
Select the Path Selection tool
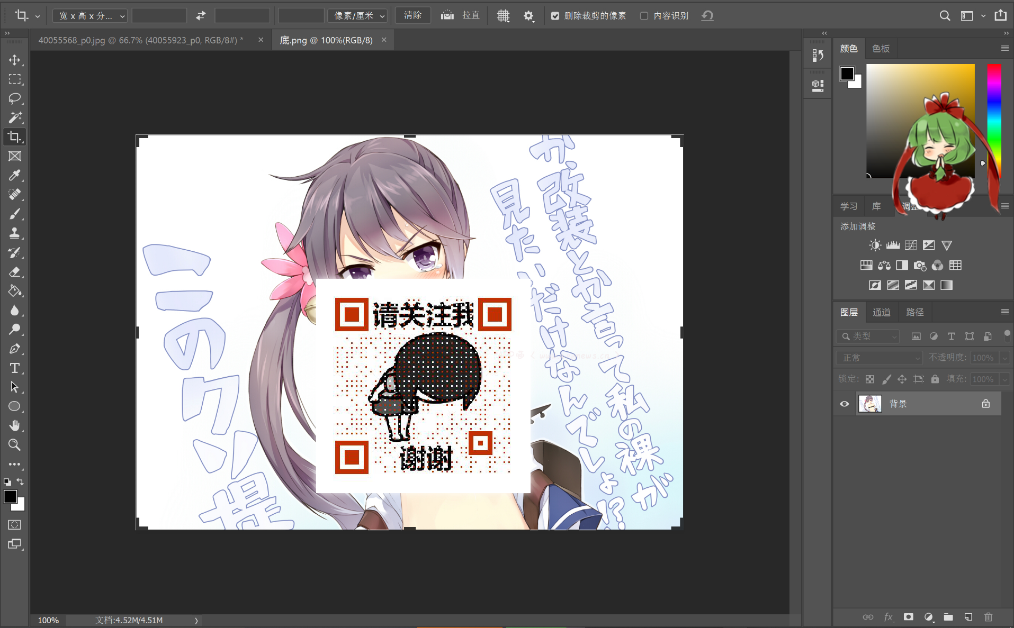14,387
